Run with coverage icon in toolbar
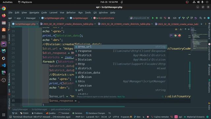Viewport: 211px width, 119px height. [161, 18]
